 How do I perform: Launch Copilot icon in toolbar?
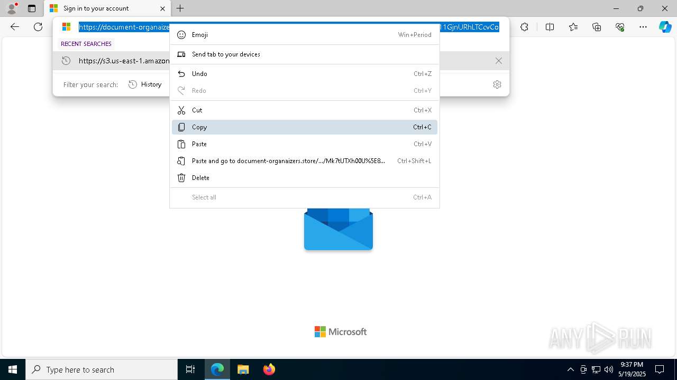click(x=665, y=27)
